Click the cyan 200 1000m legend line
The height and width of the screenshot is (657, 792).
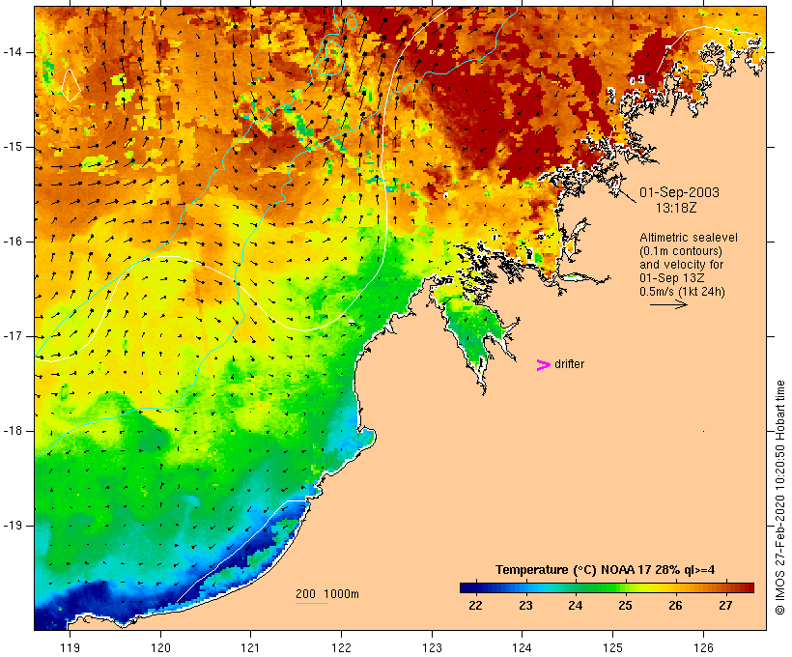[312, 603]
